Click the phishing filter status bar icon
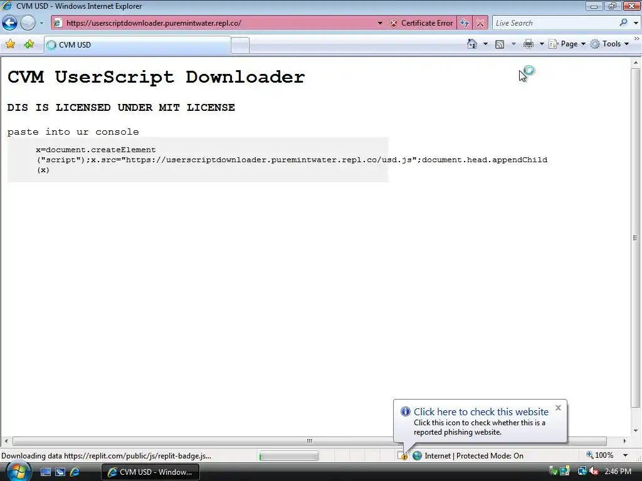Image resolution: width=642 pixels, height=481 pixels. point(403,456)
